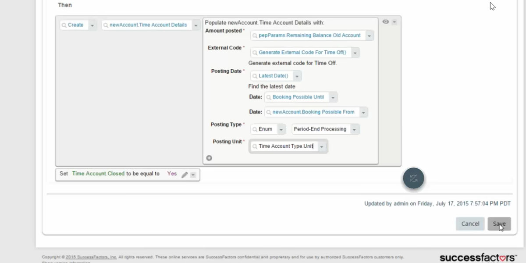Open the arrow menu after the Yes pencil
The width and height of the screenshot is (526, 263).
(193, 174)
